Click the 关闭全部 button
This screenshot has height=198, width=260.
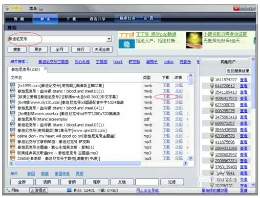102,49
